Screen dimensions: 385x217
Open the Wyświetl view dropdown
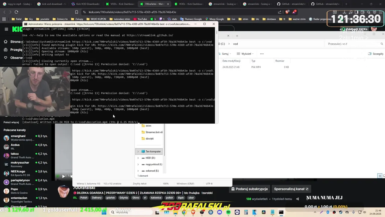245,54
